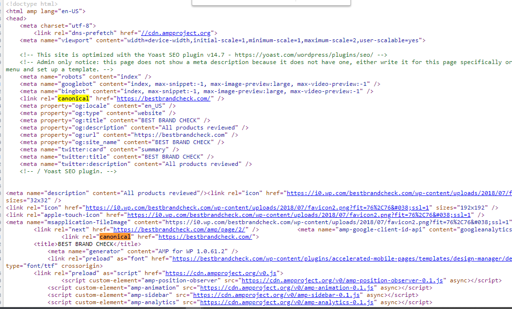512x309 pixels.
Task: Click the yellow-highlighted word canonical
Action: [73, 98]
